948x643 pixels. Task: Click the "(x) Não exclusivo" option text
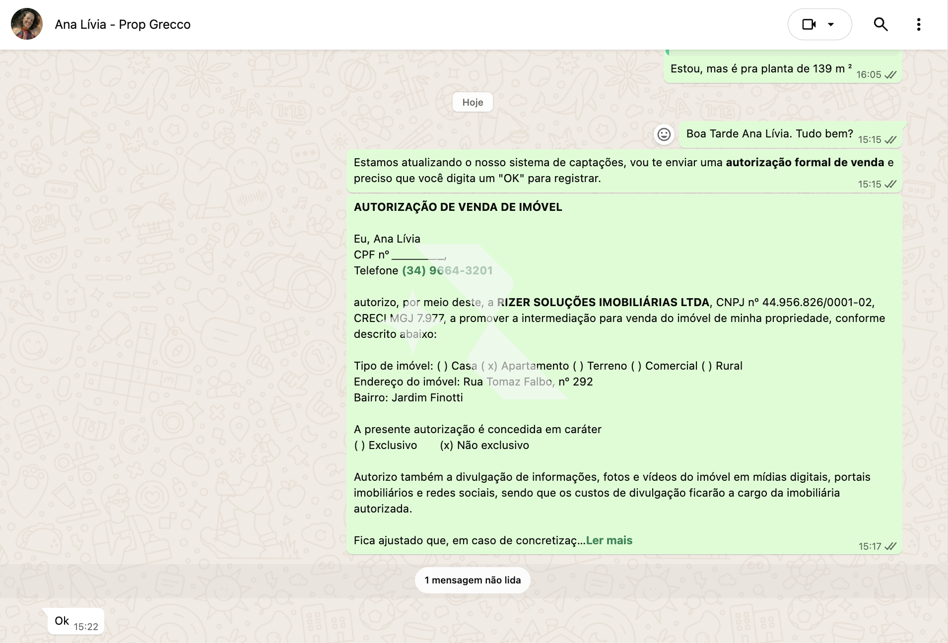tap(484, 445)
